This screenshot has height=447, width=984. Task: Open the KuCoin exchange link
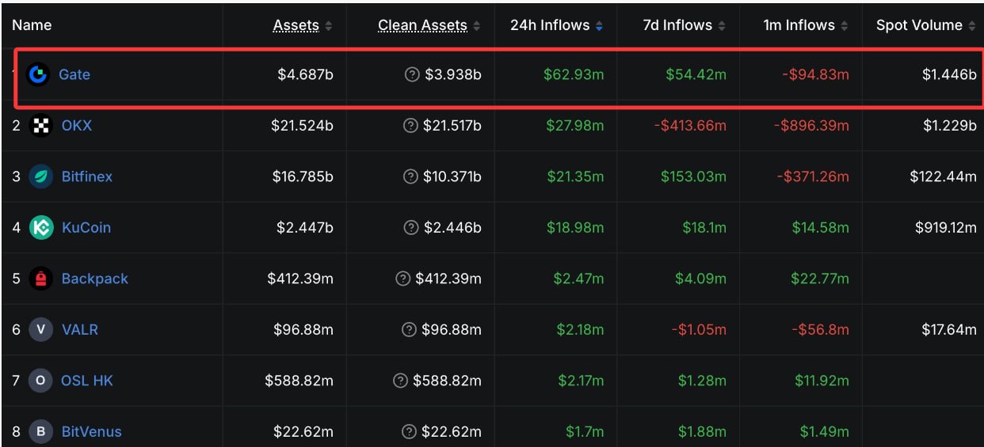[x=86, y=227]
